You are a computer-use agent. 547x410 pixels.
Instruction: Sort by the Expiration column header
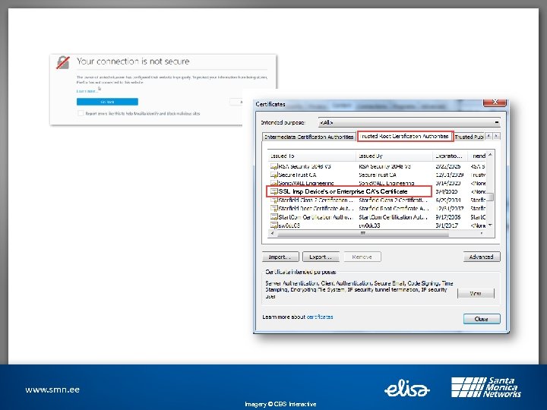[450, 156]
